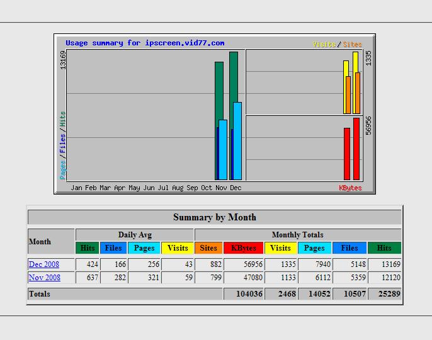Click the Nov 2008 daily hits value 637

click(x=93, y=278)
